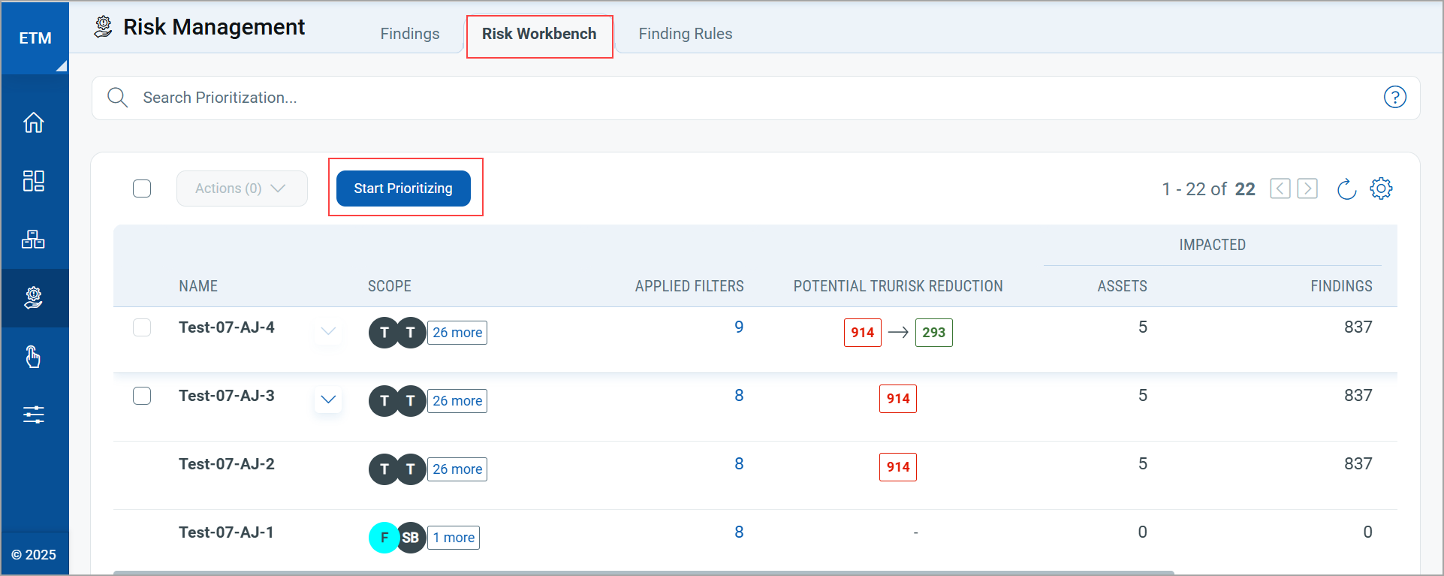
Task: Switch to the Findings tab
Action: (x=410, y=34)
